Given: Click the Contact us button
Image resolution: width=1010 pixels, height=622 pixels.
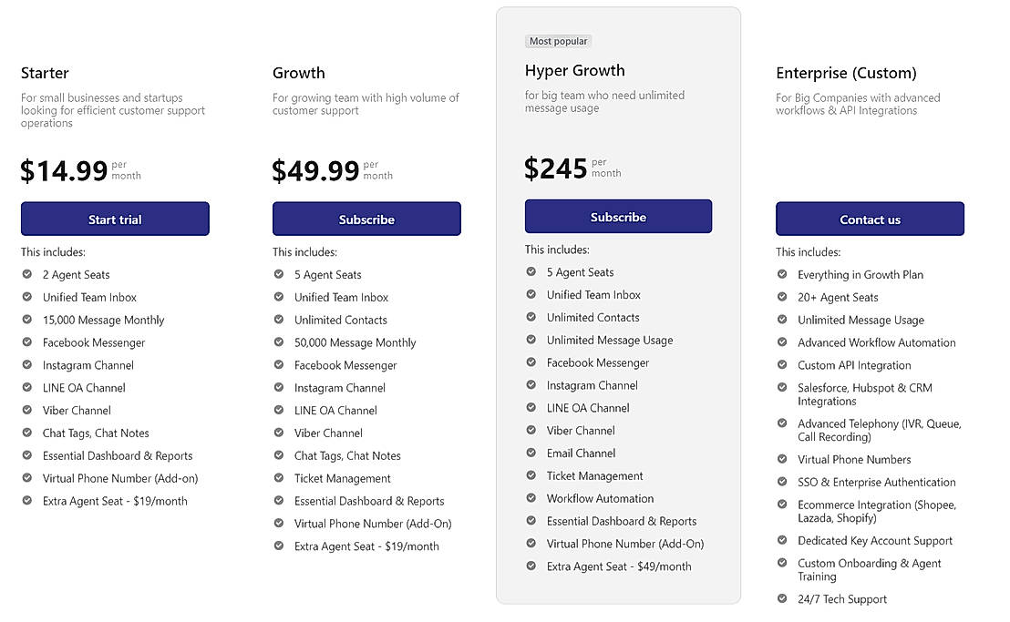Looking at the screenshot, I should click(x=870, y=219).
